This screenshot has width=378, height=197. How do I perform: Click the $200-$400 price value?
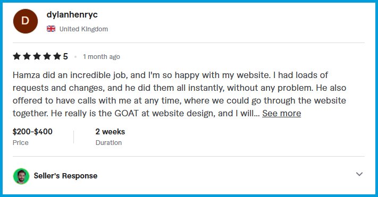(x=32, y=132)
